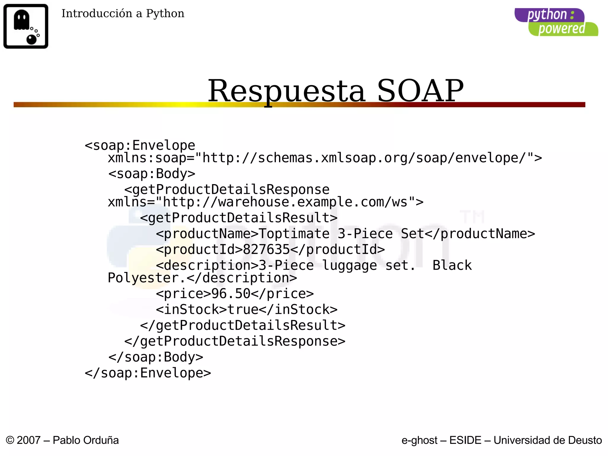The height and width of the screenshot is (456, 608).
Task: Click the inStock true line
Action: (x=246, y=310)
